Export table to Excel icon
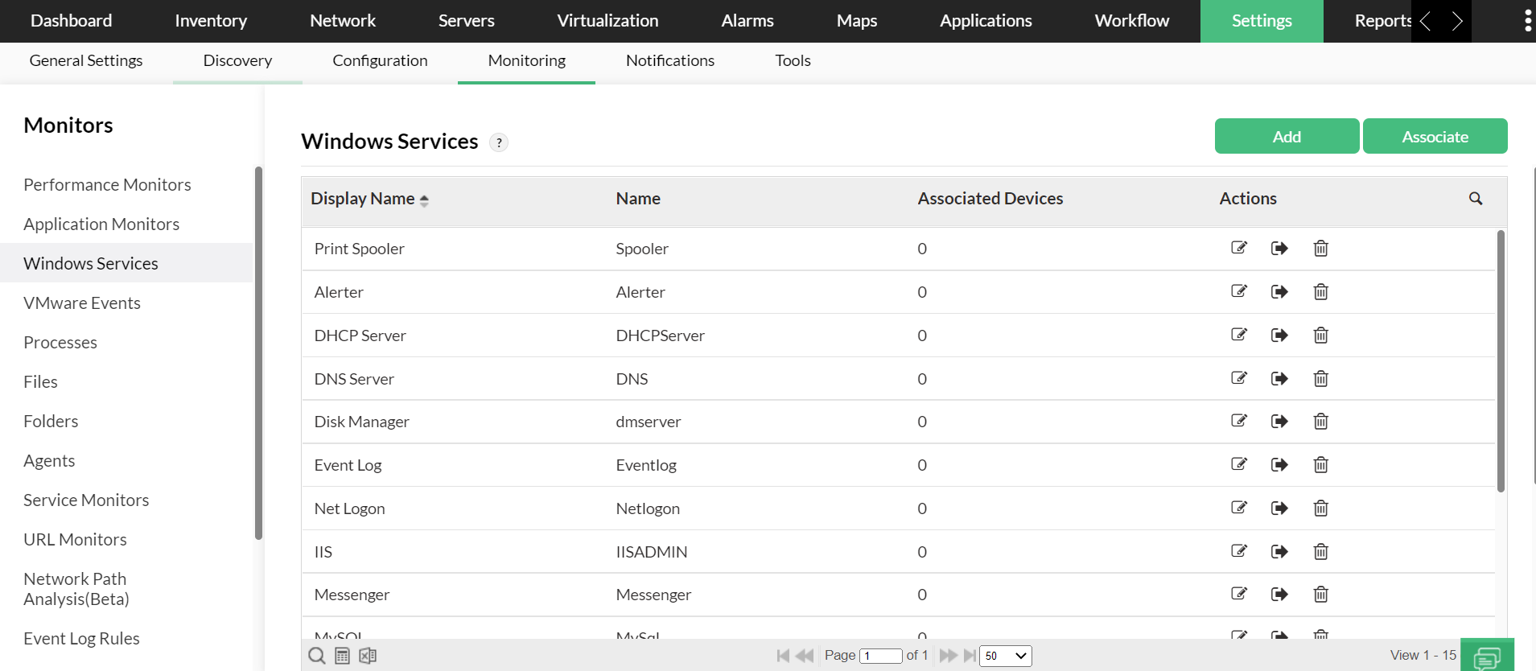 [368, 656]
